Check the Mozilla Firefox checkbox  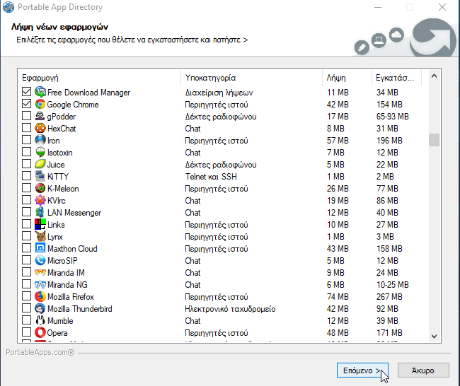click(26, 296)
